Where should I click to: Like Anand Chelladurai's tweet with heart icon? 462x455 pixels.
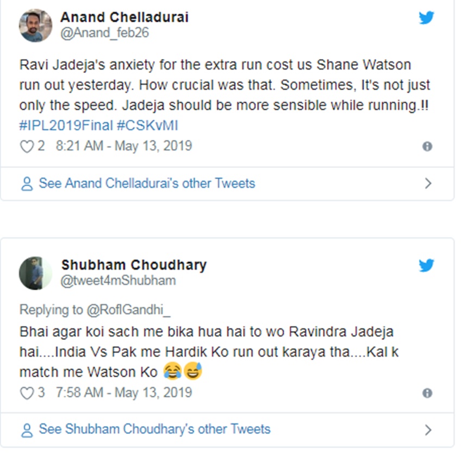click(x=27, y=146)
